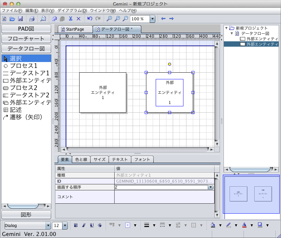Pick the データストア2 shape tool
The height and width of the screenshot is (238, 281).
(x=26, y=95)
